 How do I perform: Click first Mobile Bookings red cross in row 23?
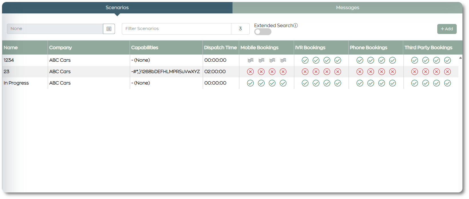(x=251, y=72)
